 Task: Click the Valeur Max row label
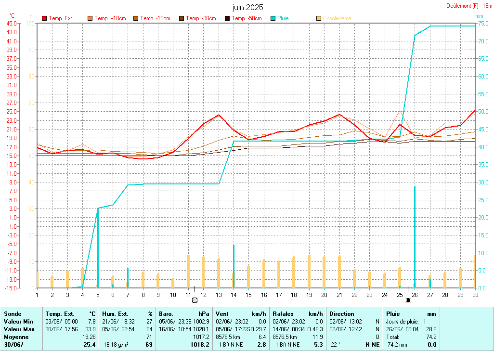18,329
